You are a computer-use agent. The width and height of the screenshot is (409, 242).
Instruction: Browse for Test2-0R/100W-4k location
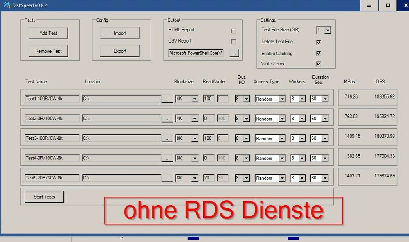(x=167, y=118)
